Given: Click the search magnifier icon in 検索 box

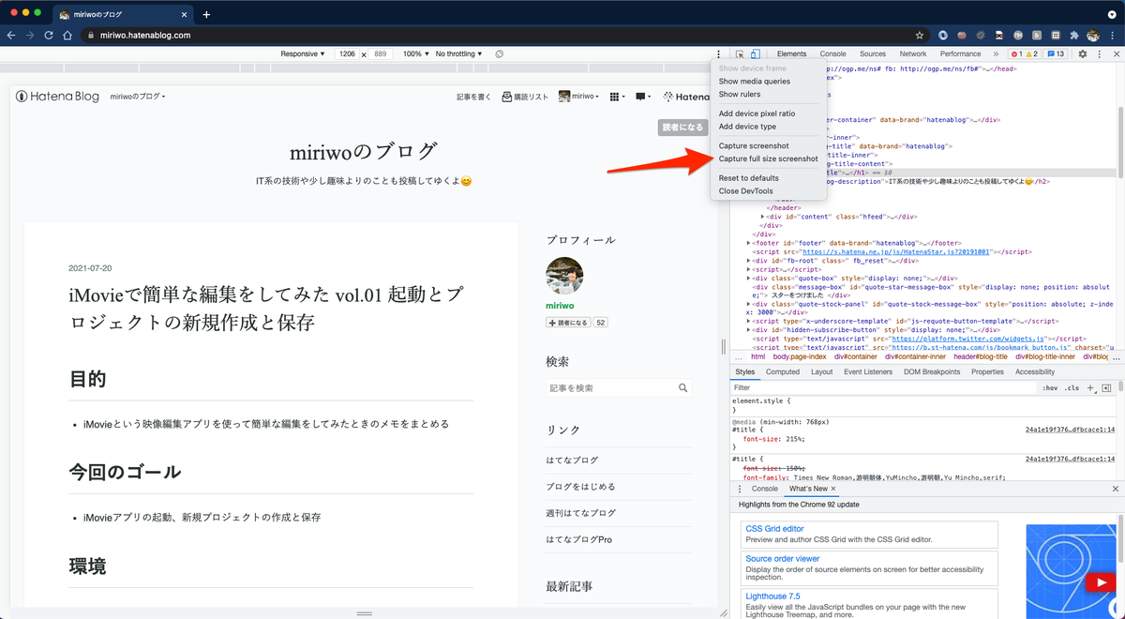Looking at the screenshot, I should [684, 387].
